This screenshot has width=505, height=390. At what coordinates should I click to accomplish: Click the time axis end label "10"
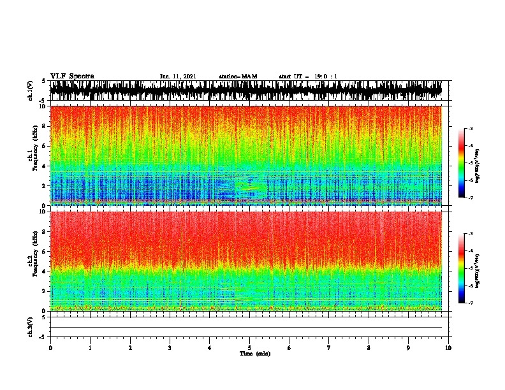pyautogui.click(x=448, y=348)
